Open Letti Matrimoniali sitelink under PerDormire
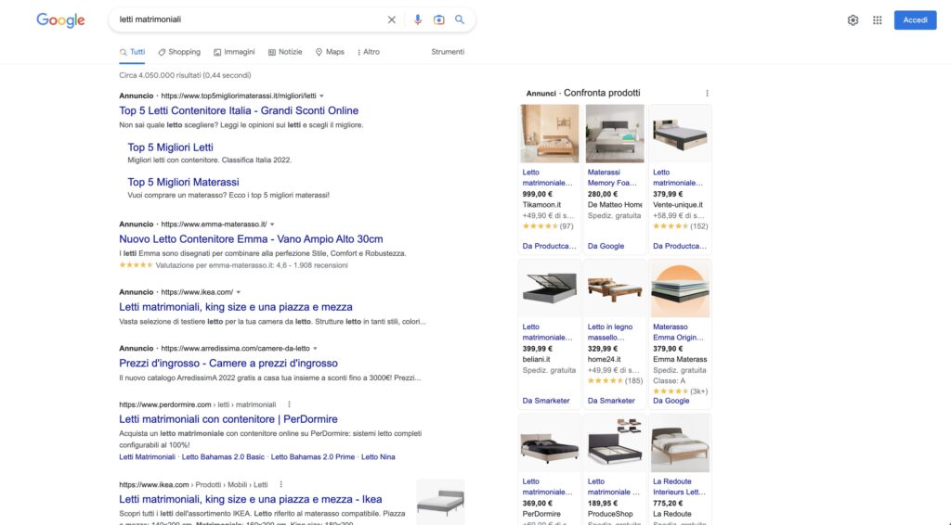 point(147,457)
